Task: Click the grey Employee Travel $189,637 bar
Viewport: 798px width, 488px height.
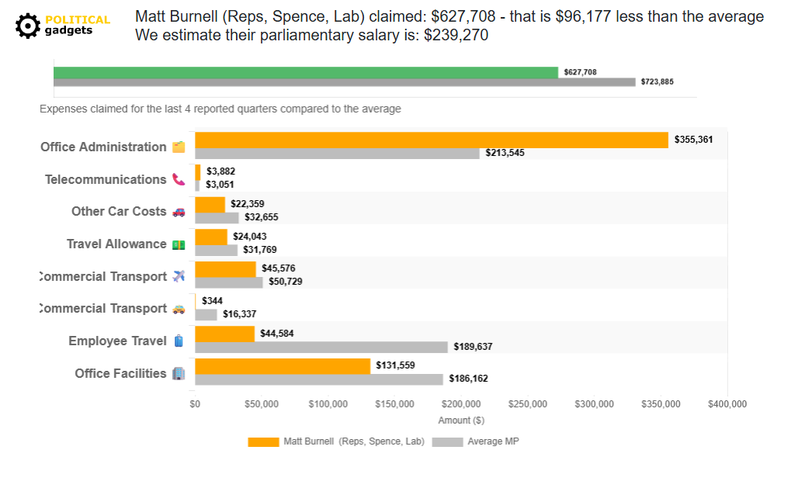Action: [321, 347]
